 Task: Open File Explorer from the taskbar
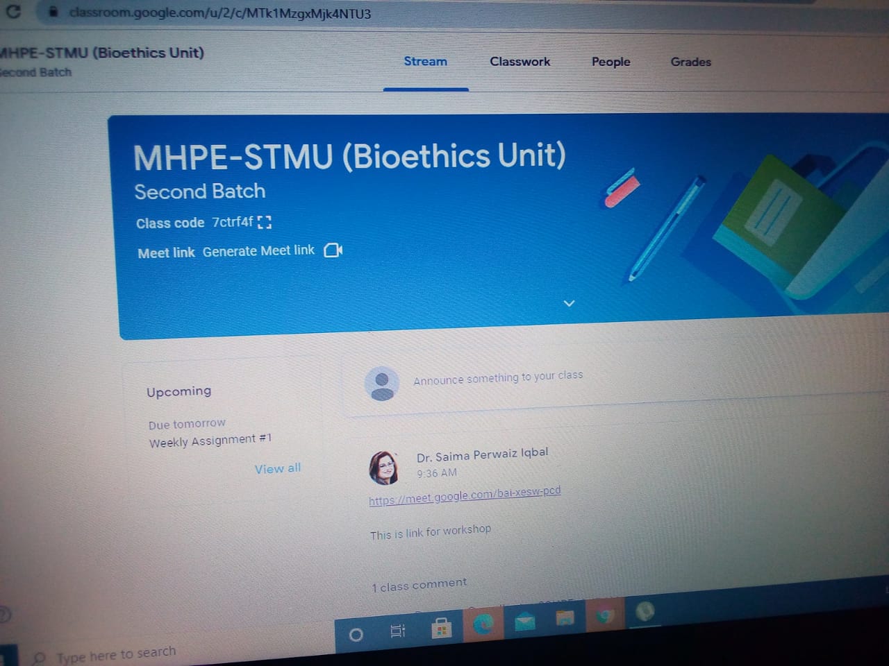565,618
